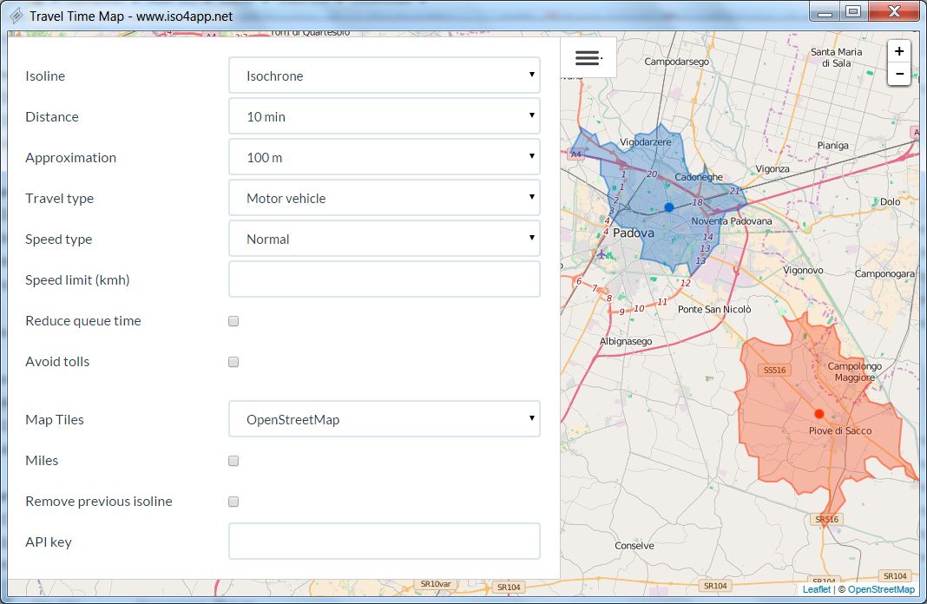Open the Approximation dropdown showing 100 m
This screenshot has width=927, height=604.
pyautogui.click(x=385, y=156)
